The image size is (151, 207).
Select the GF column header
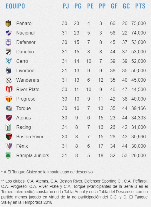point(114,6)
